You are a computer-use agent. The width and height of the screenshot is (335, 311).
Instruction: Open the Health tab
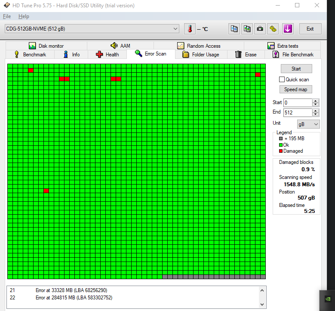[107, 55]
